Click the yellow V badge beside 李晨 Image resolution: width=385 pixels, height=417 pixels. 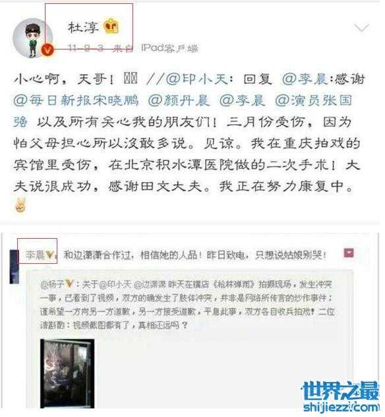point(49,255)
